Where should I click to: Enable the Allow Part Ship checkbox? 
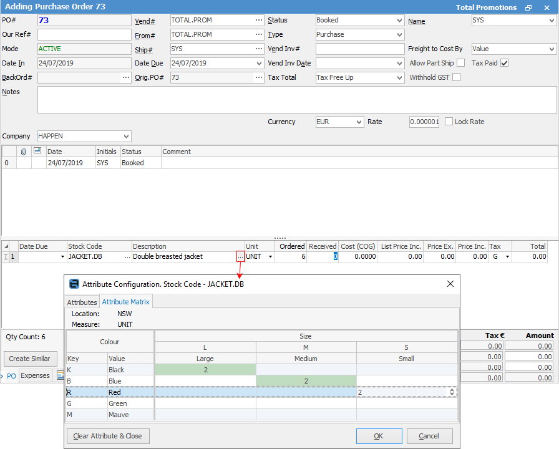pos(460,63)
